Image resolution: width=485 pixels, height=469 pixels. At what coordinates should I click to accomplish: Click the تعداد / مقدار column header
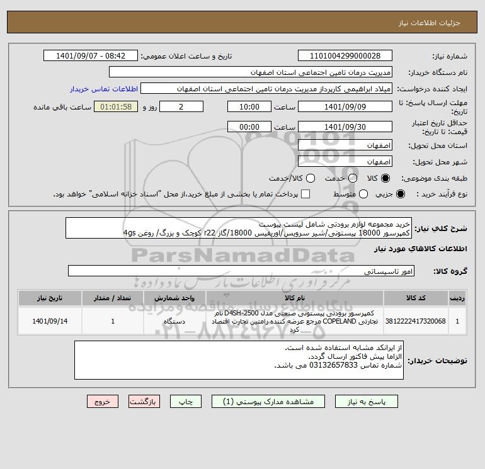113,298
